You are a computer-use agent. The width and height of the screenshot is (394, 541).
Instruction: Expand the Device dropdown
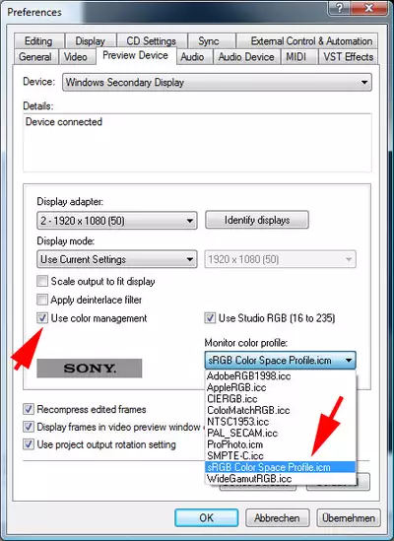coord(217,82)
